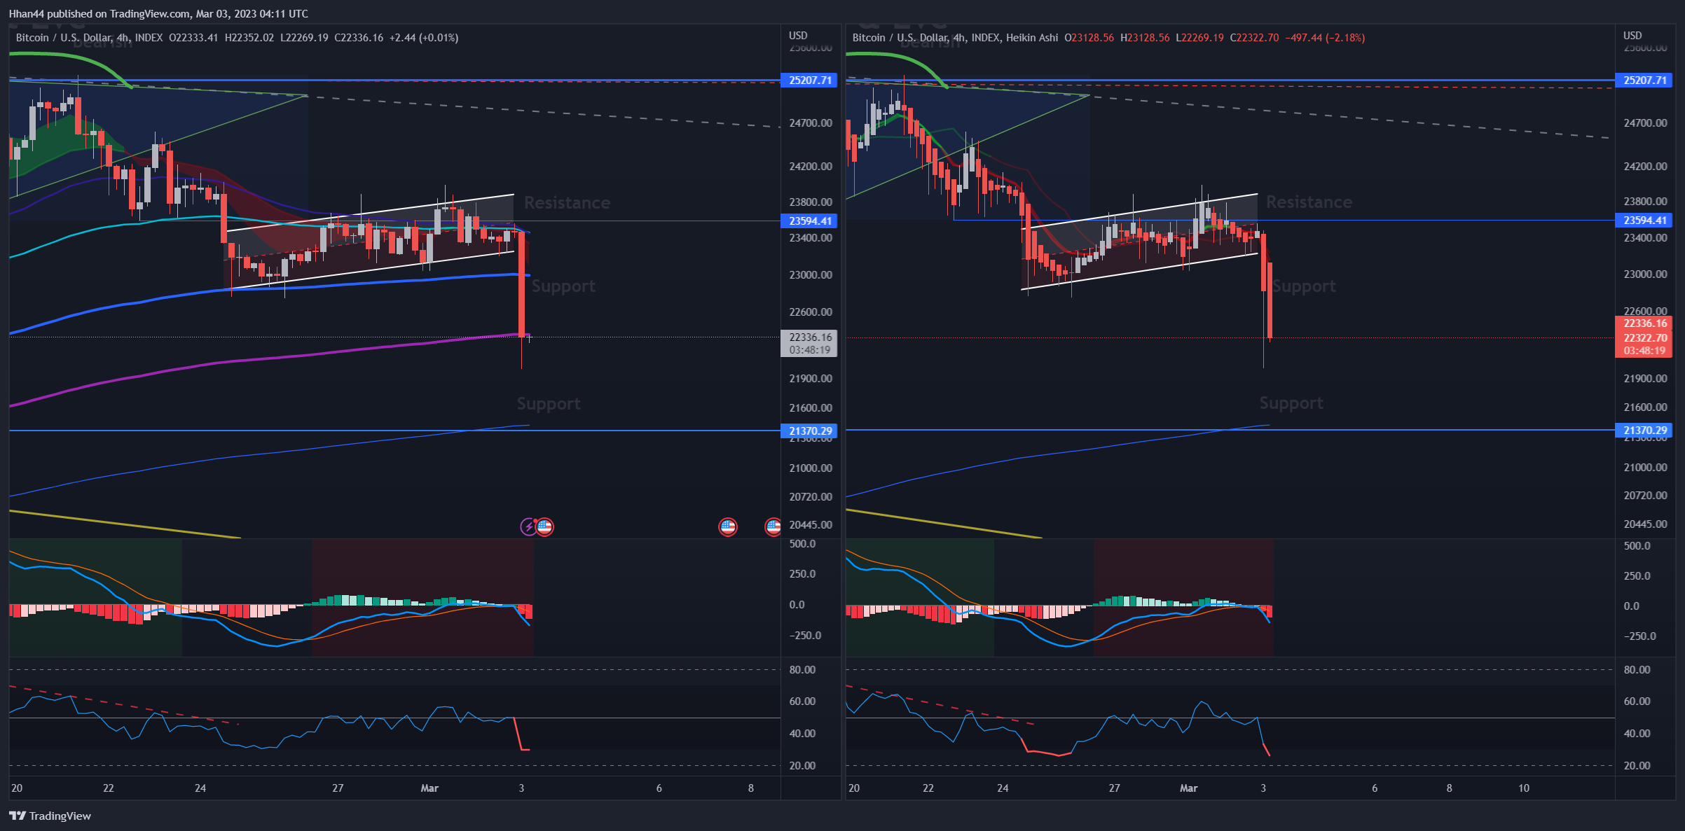The width and height of the screenshot is (1685, 831).
Task: Click the purple lightning bolt event icon
Action: [x=528, y=526]
